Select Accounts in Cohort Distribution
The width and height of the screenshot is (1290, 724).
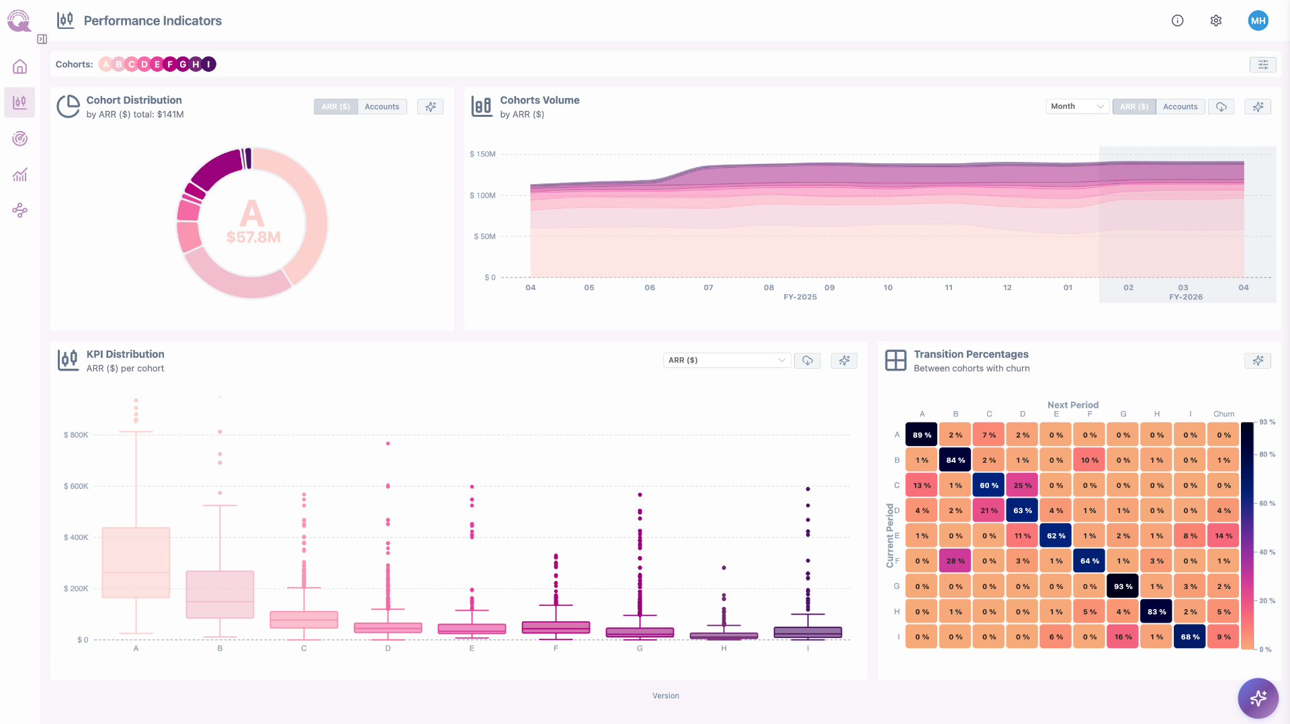pyautogui.click(x=382, y=107)
